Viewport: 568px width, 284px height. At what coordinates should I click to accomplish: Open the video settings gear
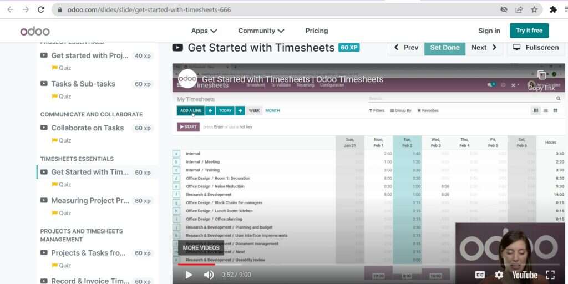click(499, 275)
